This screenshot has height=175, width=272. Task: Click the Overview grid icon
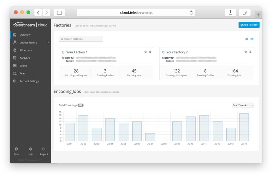(15, 35)
